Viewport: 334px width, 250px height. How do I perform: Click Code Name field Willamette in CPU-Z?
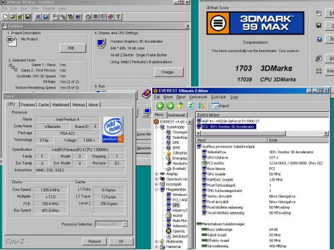pyautogui.click(x=53, y=127)
